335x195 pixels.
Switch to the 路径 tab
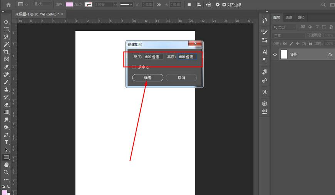pos(301,17)
